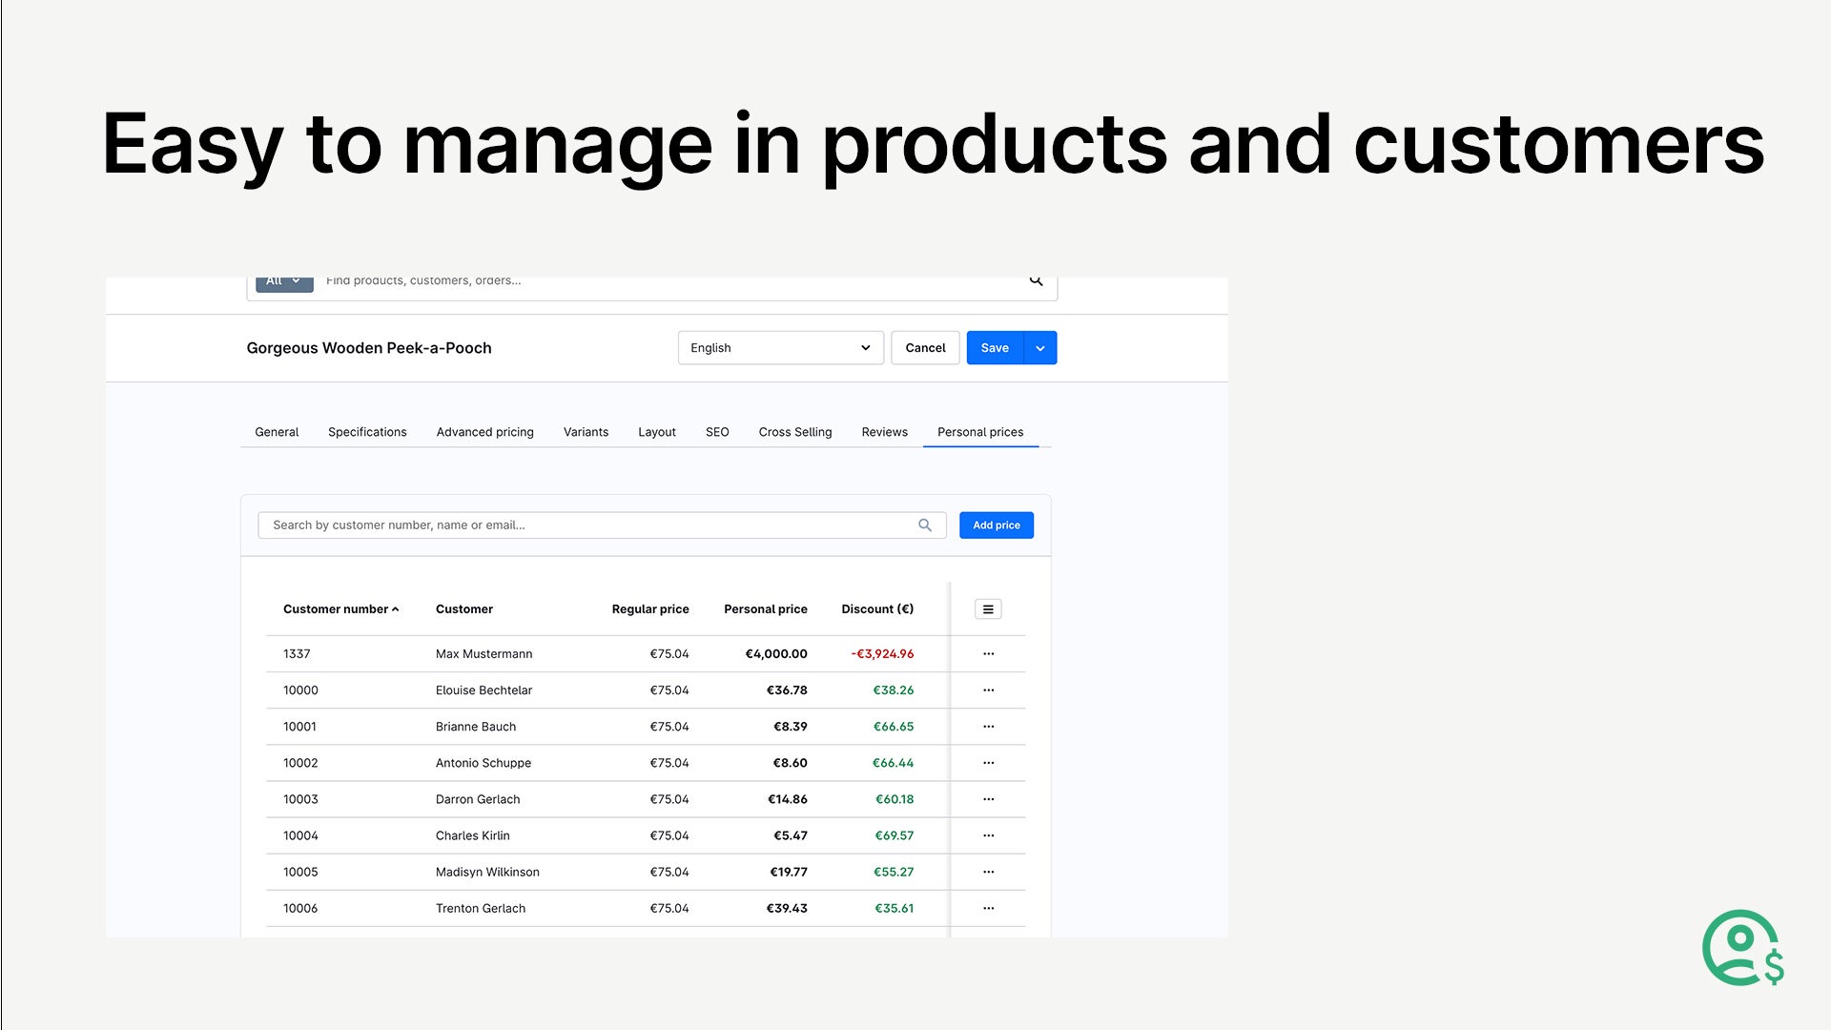This screenshot has width=1831, height=1030.
Task: Open row actions for Charles Kirlin
Action: pos(988,835)
